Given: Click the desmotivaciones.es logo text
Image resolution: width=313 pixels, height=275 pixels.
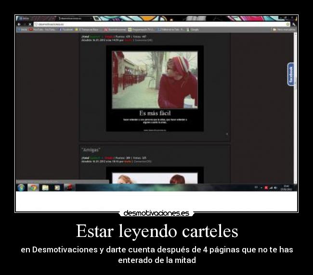Looking at the screenshot, I should point(156,213).
